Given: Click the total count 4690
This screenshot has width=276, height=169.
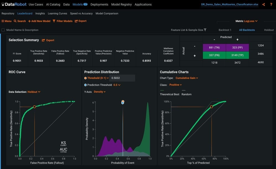Looking at the screenshot, I should point(261,62).
